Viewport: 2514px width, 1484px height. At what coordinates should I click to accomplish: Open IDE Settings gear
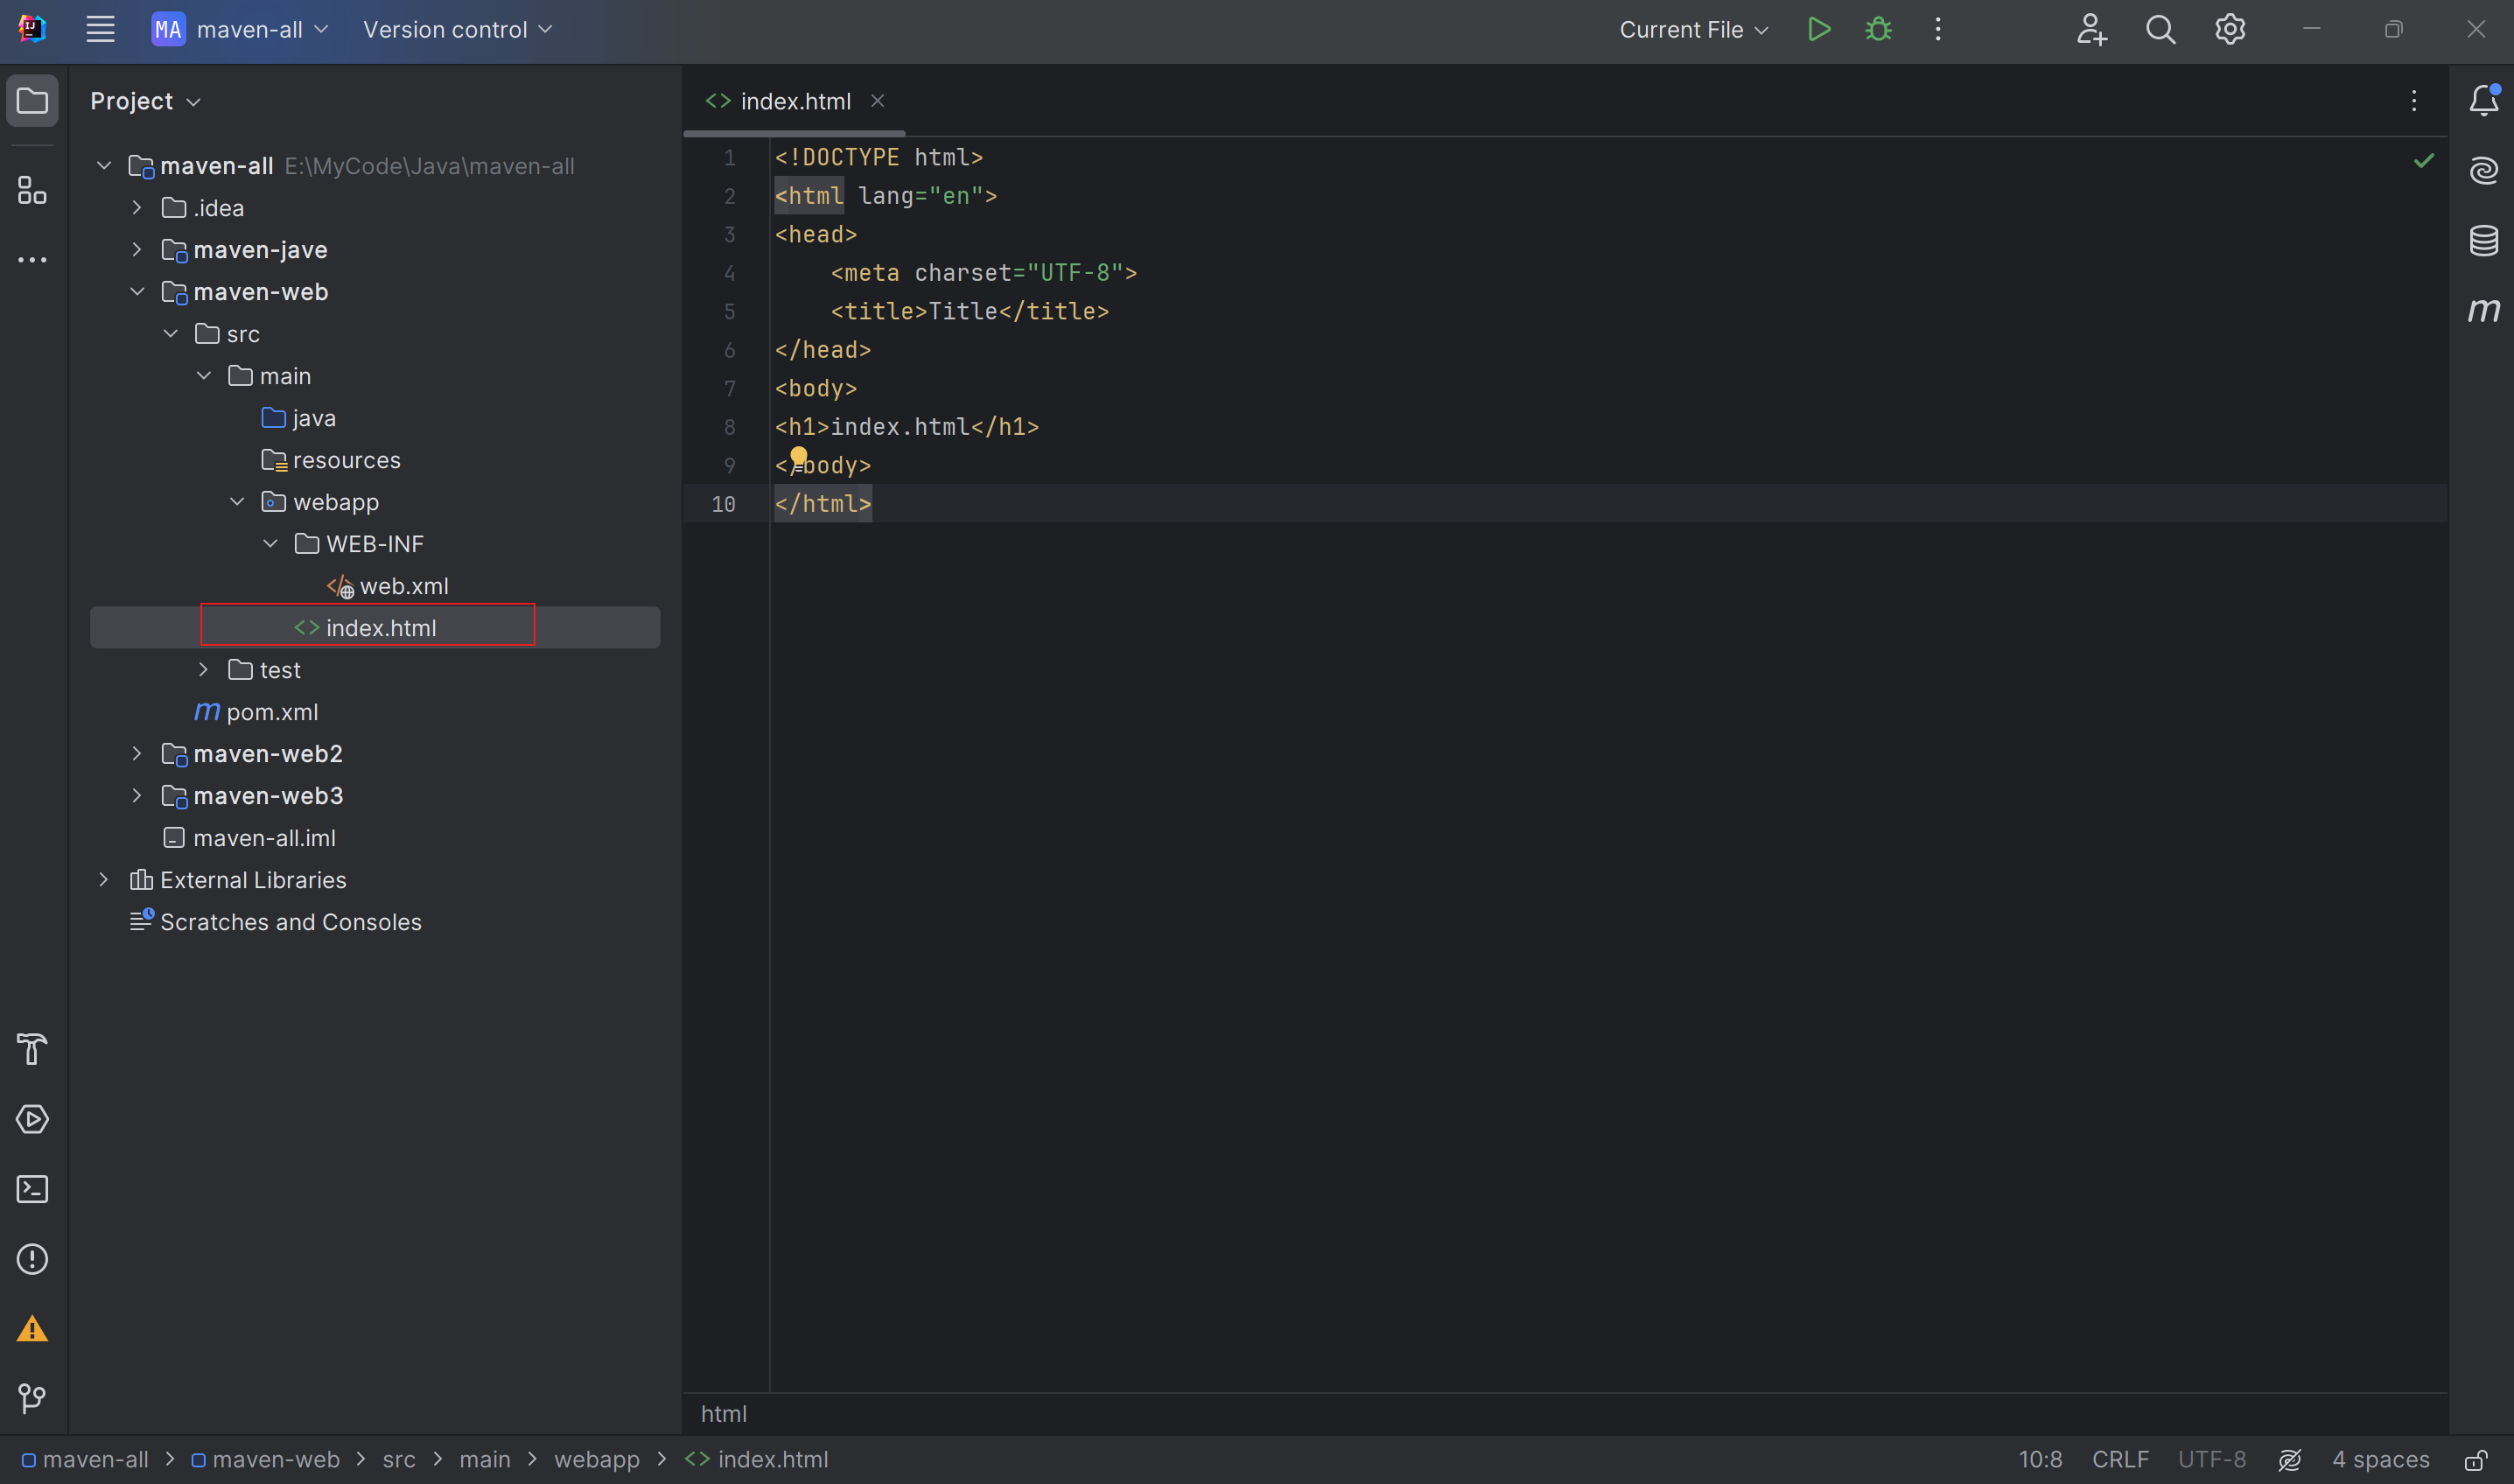click(2229, 29)
